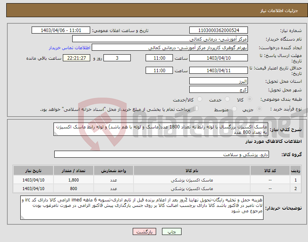Select the کالا radio button
The image size is (308, 242).
(x=249, y=99)
